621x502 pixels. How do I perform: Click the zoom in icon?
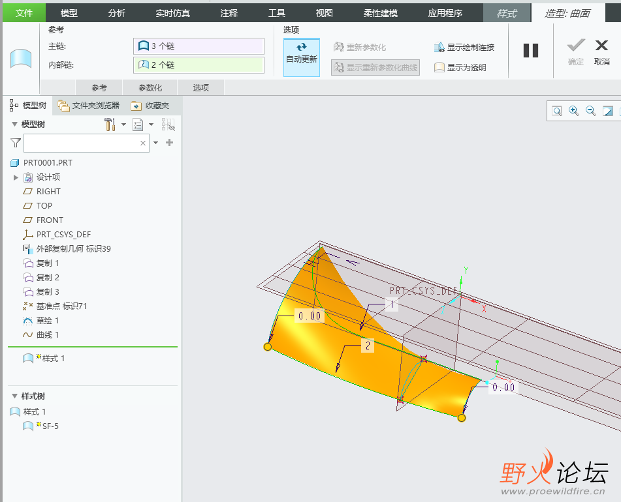click(573, 111)
